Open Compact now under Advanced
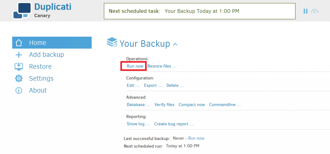The width and height of the screenshot is (330, 154). pos(192,105)
